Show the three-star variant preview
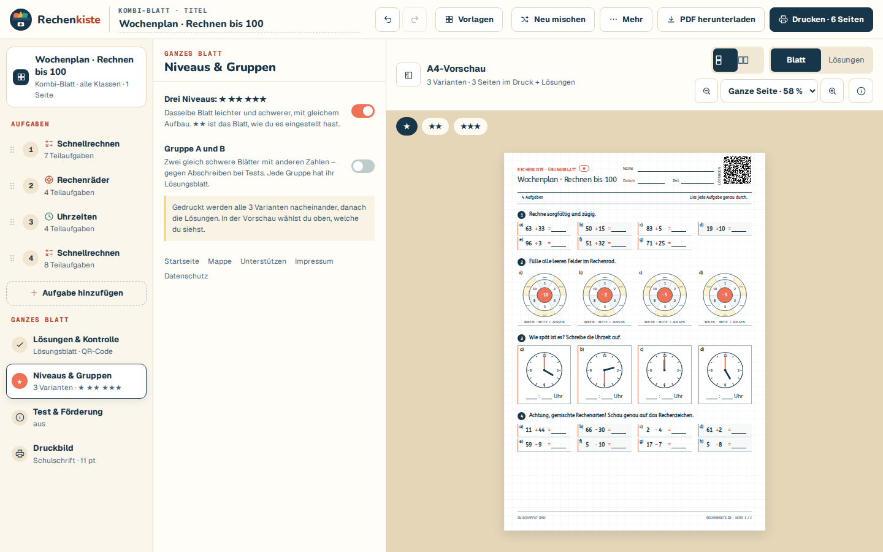883x552 pixels. (x=470, y=126)
